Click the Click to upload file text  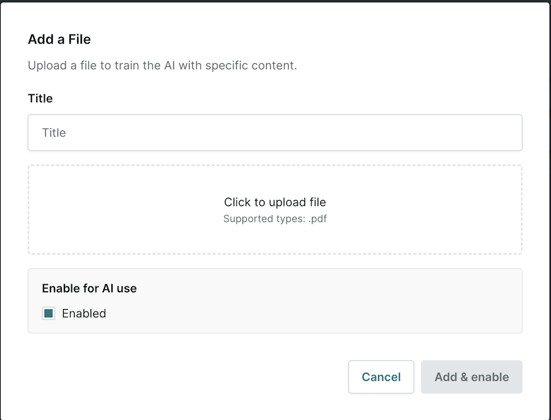pyautogui.click(x=275, y=202)
